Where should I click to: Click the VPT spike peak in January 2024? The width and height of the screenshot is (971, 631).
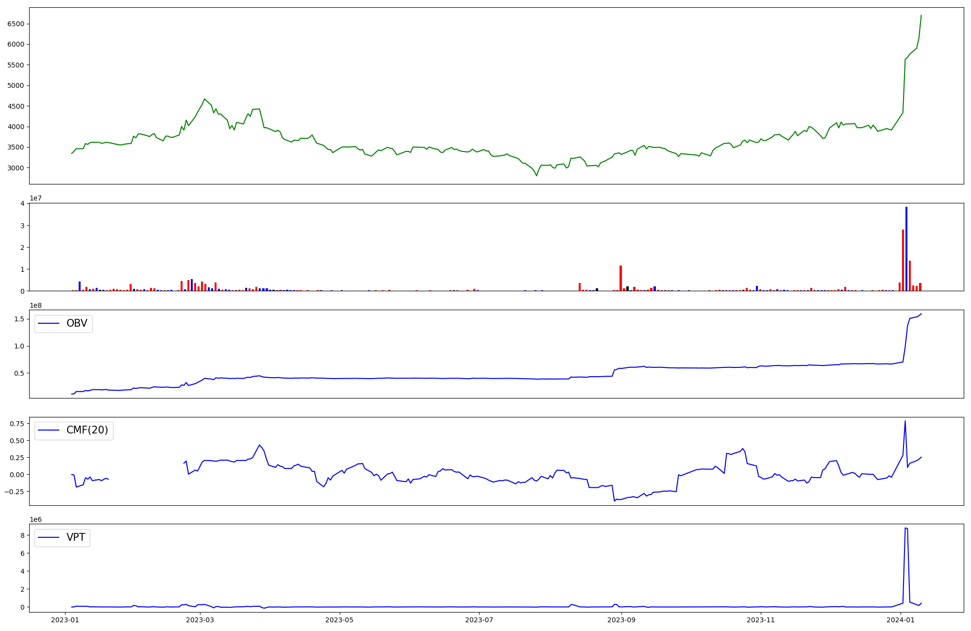point(906,528)
